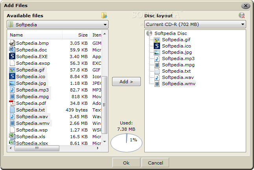Click the Cancel button

155,163
